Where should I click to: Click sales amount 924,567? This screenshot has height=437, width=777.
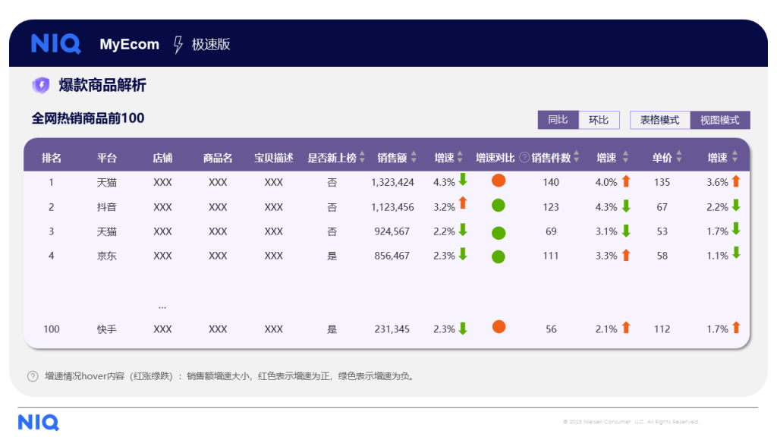[x=392, y=231]
